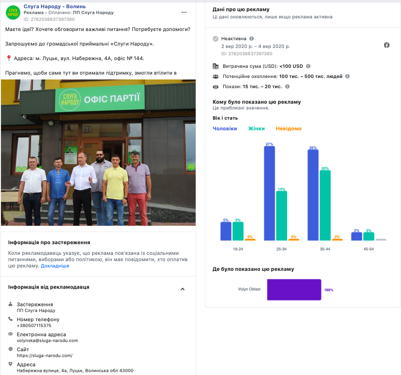This screenshot has width=401, height=375.
Task: Click info icon beside Витрачена сума amount
Action: (x=308, y=66)
